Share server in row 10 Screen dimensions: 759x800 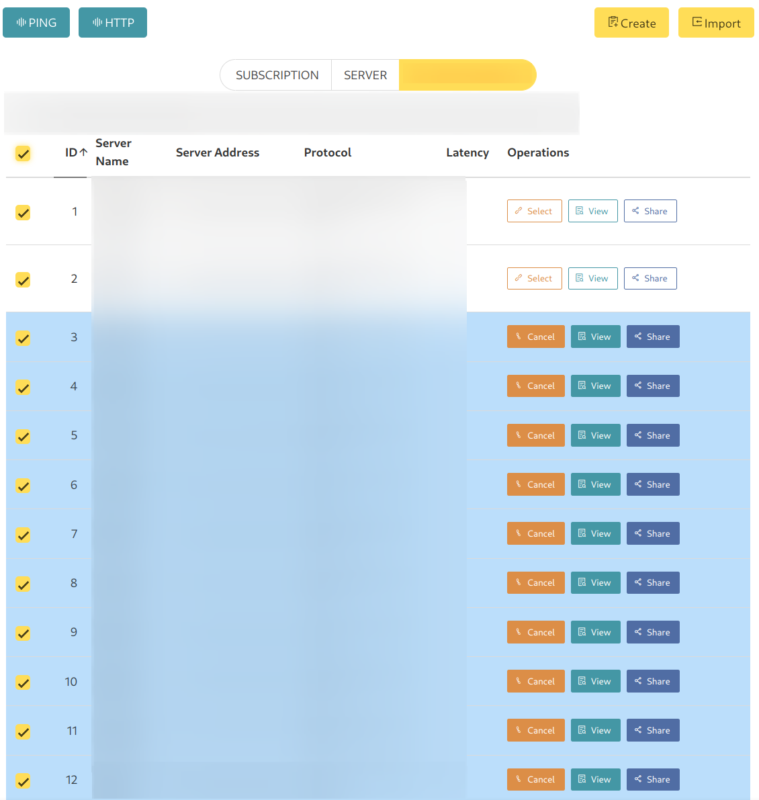[653, 681]
